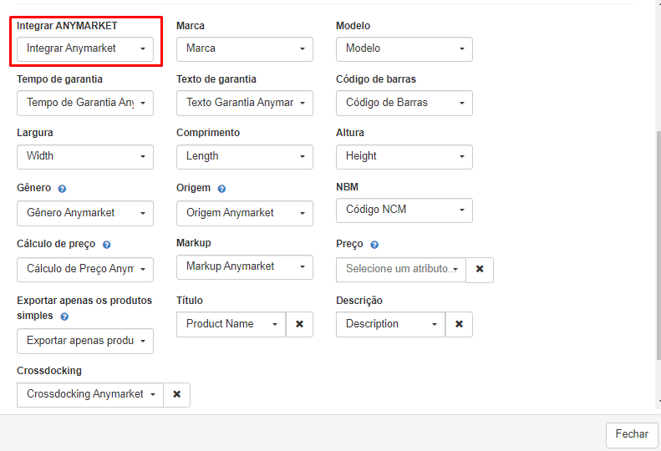
Task: Open the Length dropdown under Comprimento
Action: coord(245,157)
